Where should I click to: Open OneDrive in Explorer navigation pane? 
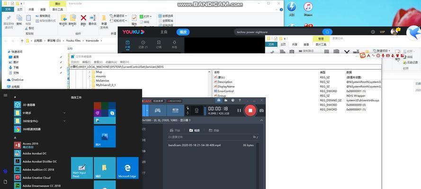coord(15,80)
